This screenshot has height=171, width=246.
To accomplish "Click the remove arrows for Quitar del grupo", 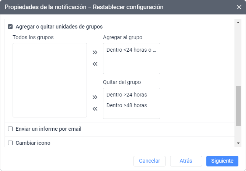I will point(95,109).
